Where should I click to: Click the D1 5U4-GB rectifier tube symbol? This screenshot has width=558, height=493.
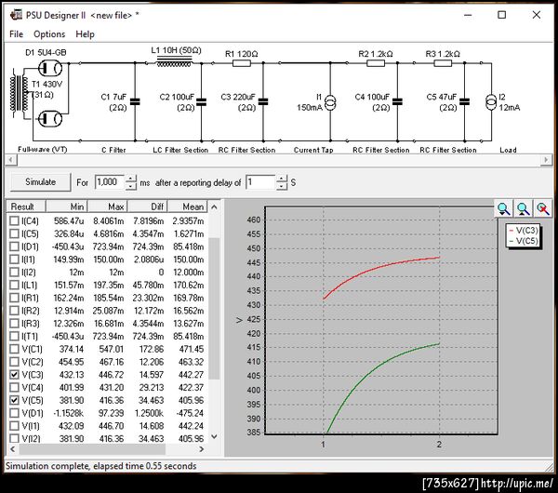(x=49, y=68)
